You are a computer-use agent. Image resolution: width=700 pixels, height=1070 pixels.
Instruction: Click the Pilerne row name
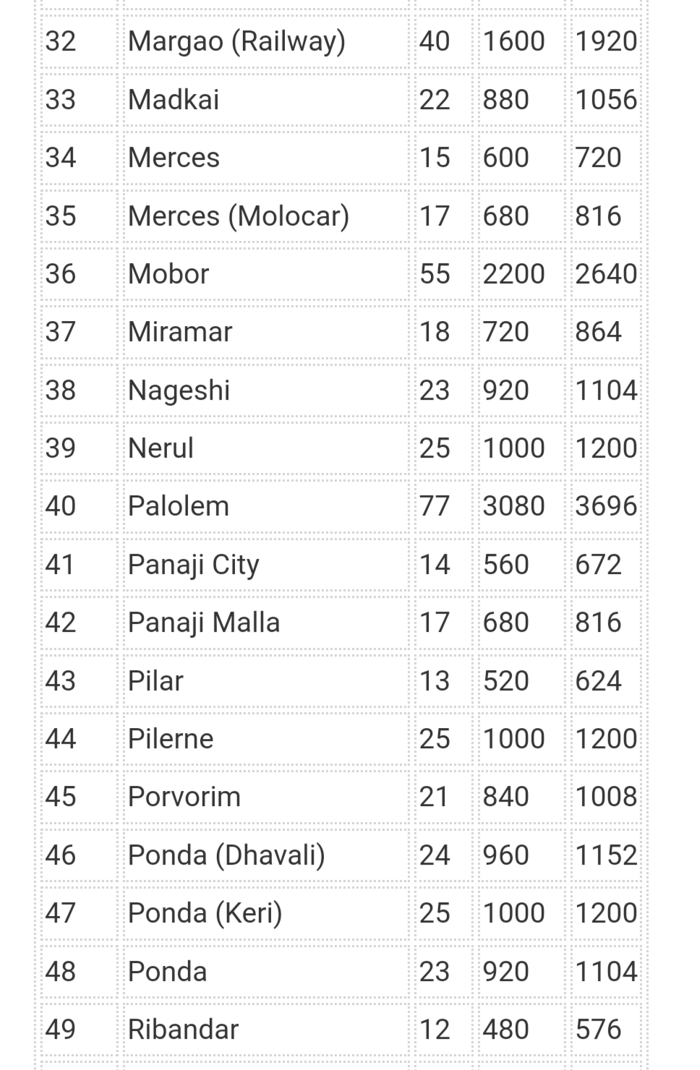tap(171, 739)
